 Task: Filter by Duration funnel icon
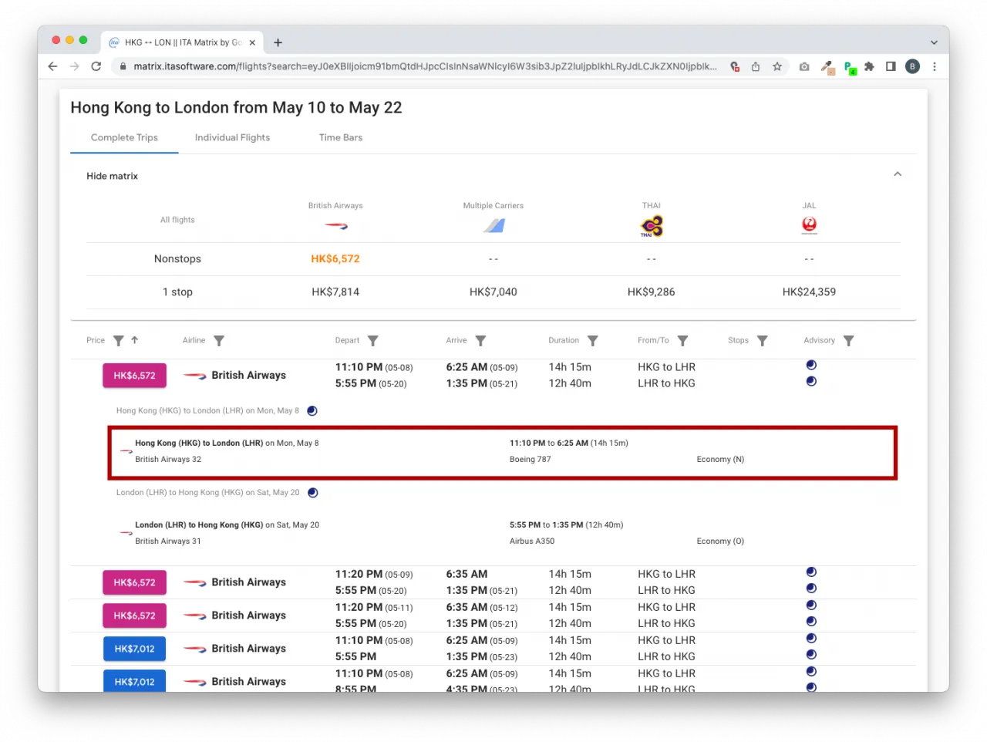click(593, 341)
